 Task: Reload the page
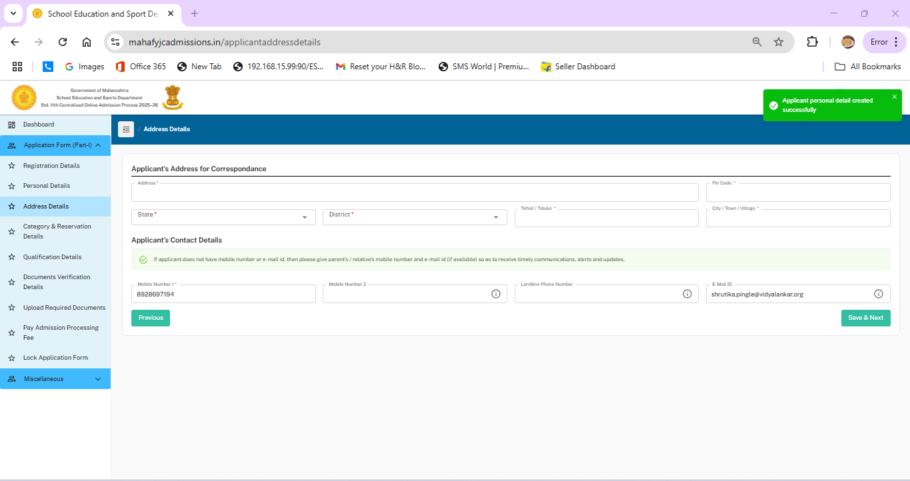pyautogui.click(x=63, y=42)
